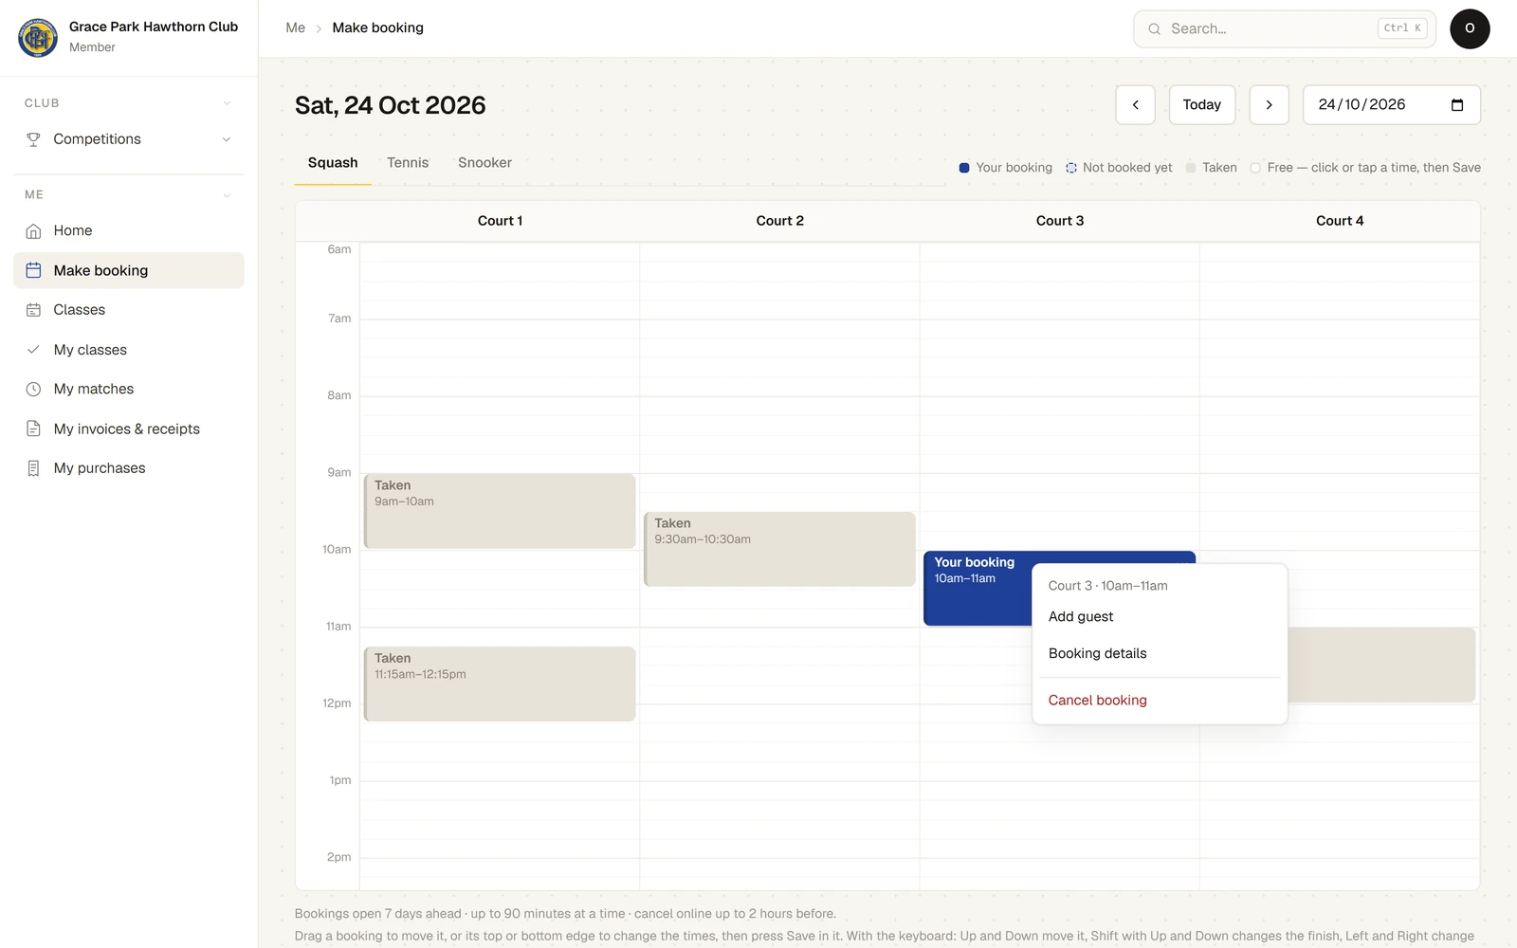Click the Taken legend swatch
This screenshot has height=948, width=1517.
point(1191,168)
